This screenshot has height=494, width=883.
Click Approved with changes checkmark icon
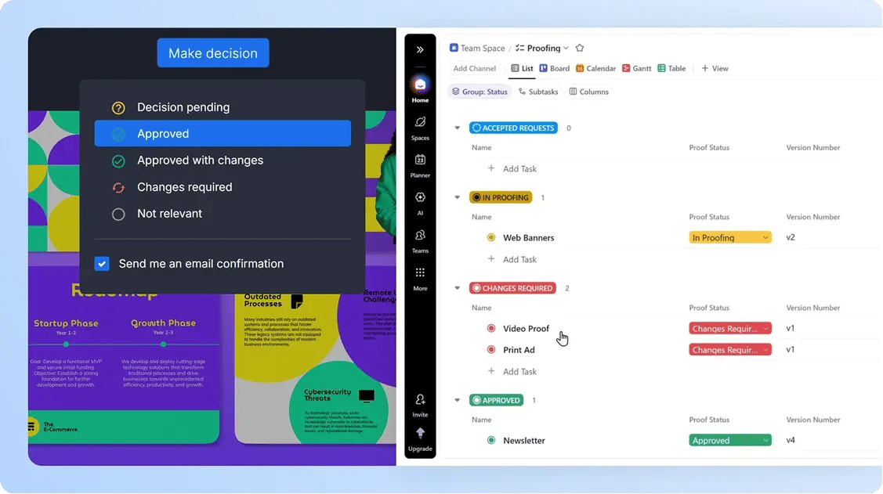(118, 161)
